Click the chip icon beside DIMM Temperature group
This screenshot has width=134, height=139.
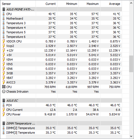coord(4,123)
